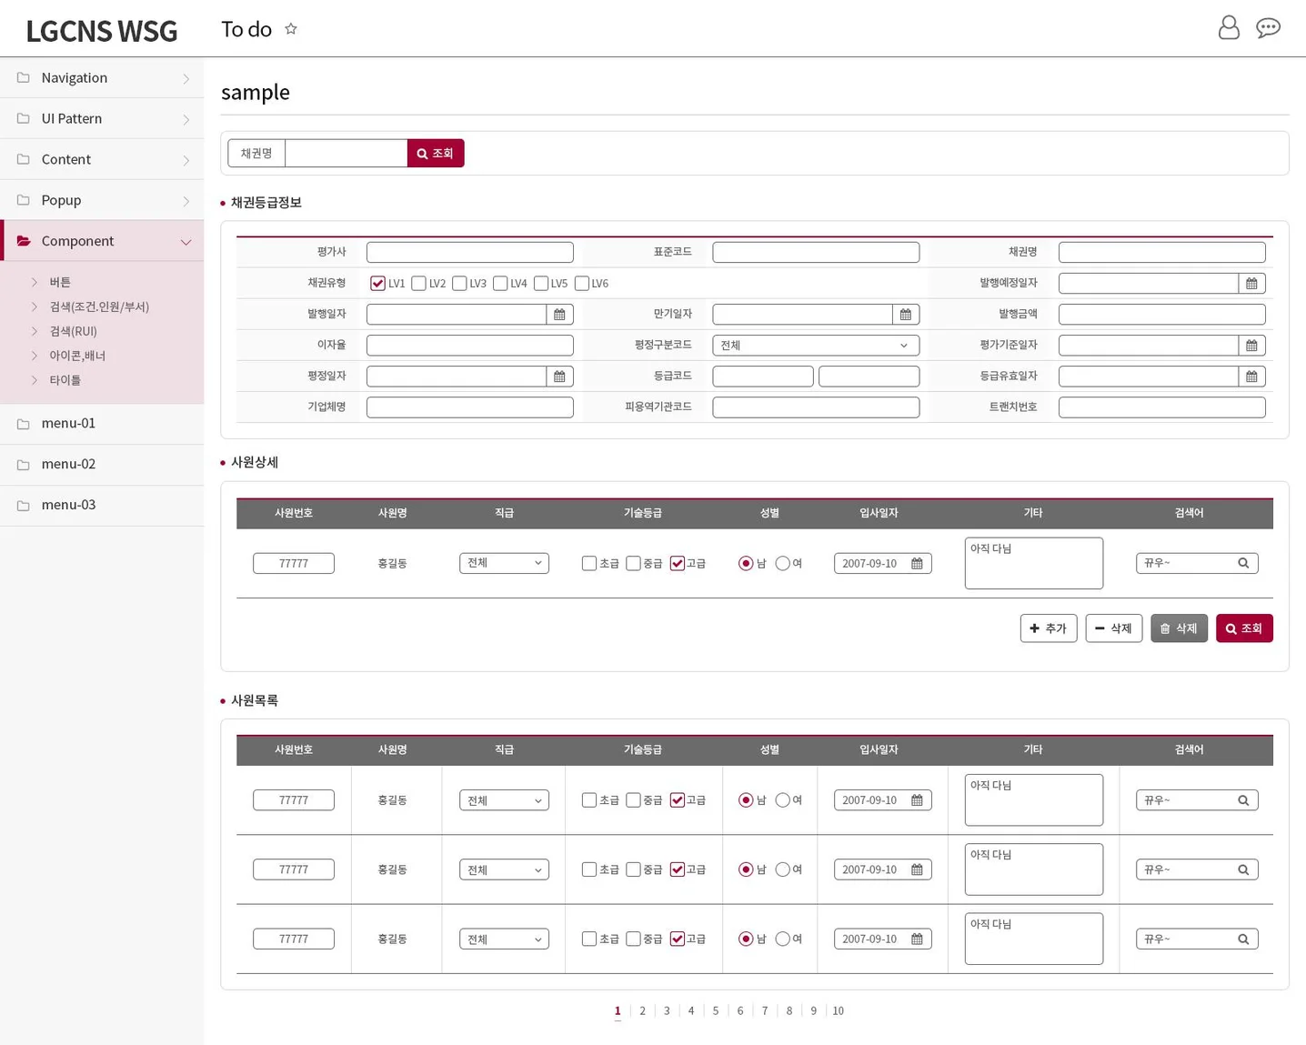Open calendar for 발행일자 field
Screen dimensions: 1306x1045
(559, 315)
